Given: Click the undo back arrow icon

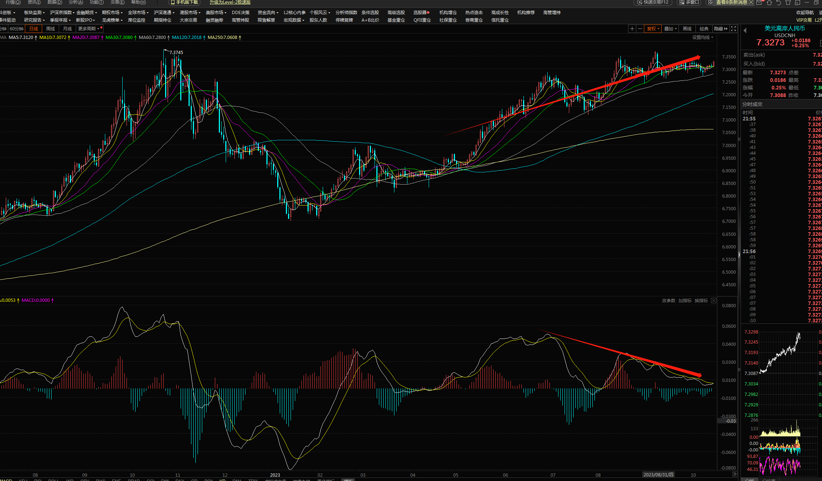Looking at the screenshot, I should (x=778, y=3).
